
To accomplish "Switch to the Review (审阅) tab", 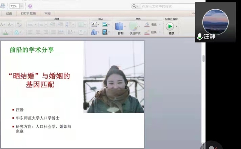I will click(x=48, y=14).
